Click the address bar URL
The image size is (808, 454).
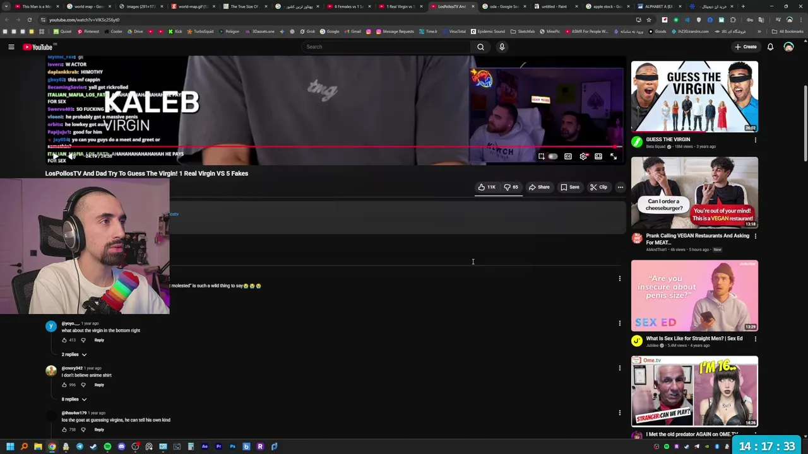tap(84, 20)
